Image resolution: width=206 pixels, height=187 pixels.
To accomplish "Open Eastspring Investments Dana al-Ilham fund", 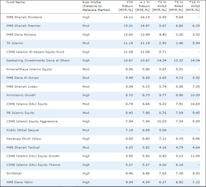I will tap(38, 60).
